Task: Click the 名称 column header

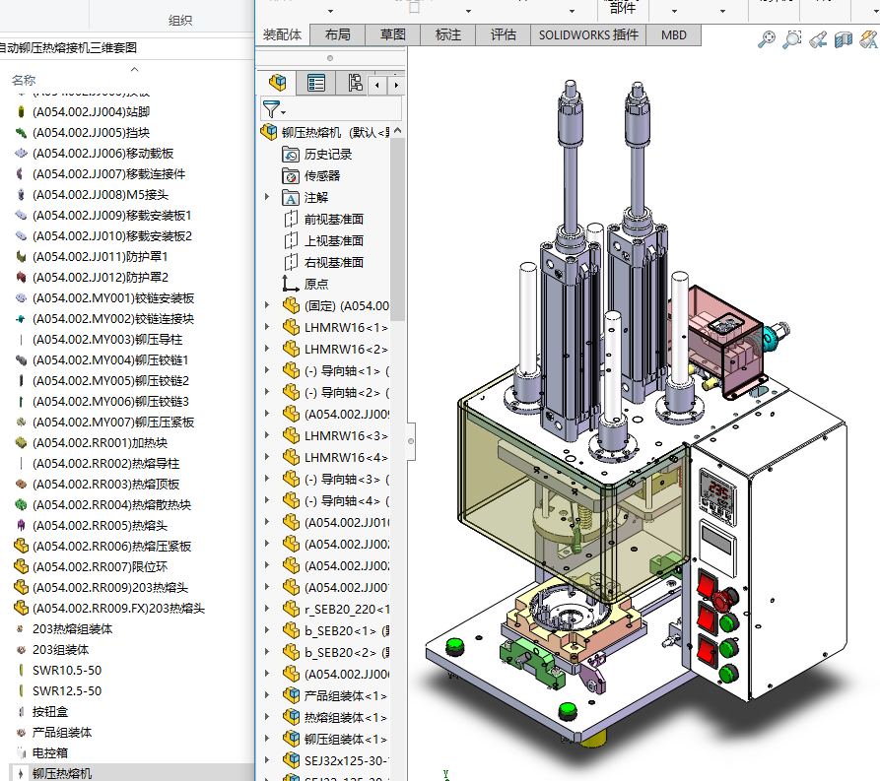Action: pyautogui.click(x=24, y=80)
